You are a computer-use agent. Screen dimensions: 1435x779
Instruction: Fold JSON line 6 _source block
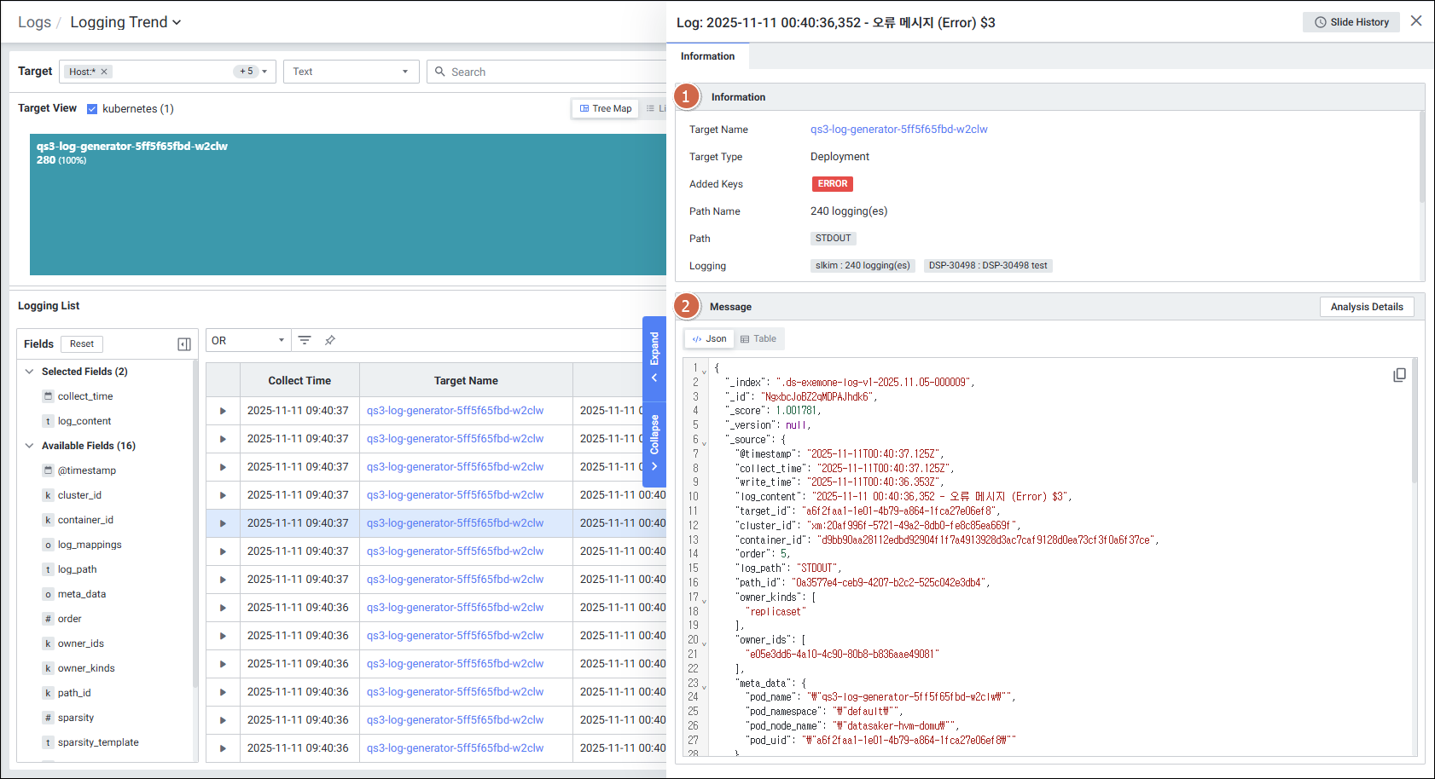[x=704, y=442]
